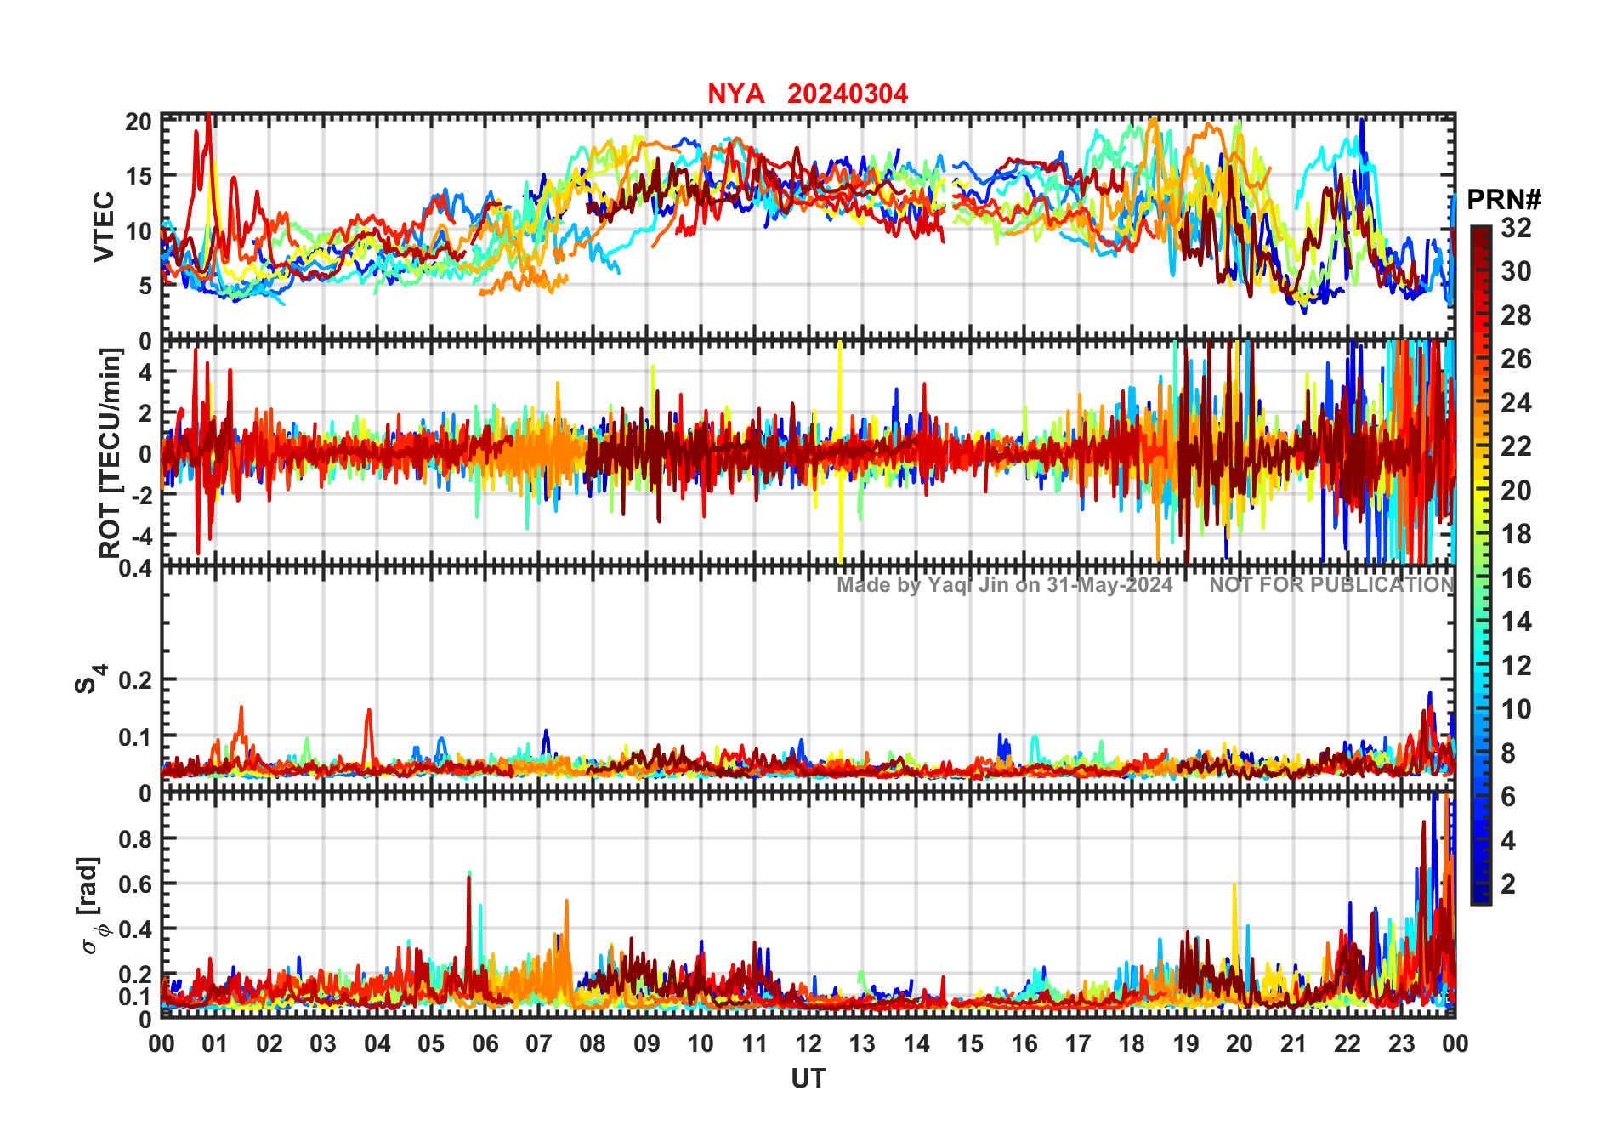Click S4 axis tick label "0.2"
The image size is (1617, 1131).
click(135, 680)
